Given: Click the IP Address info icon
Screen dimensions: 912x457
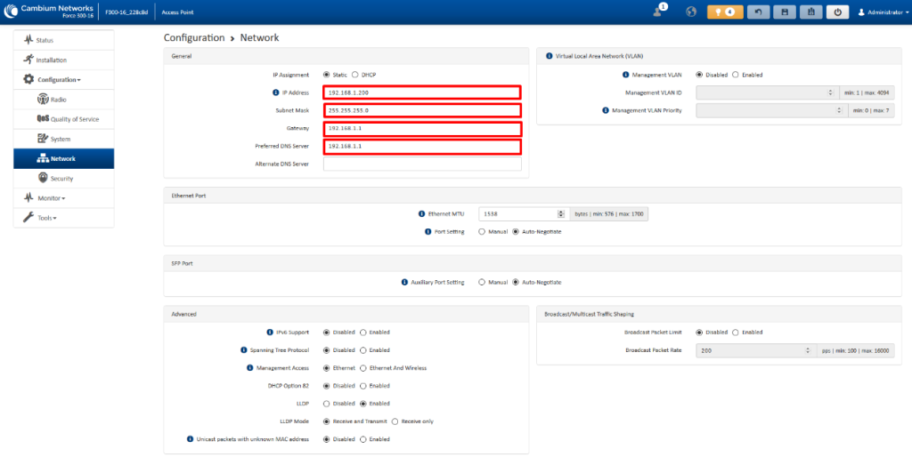Looking at the screenshot, I should point(276,92).
